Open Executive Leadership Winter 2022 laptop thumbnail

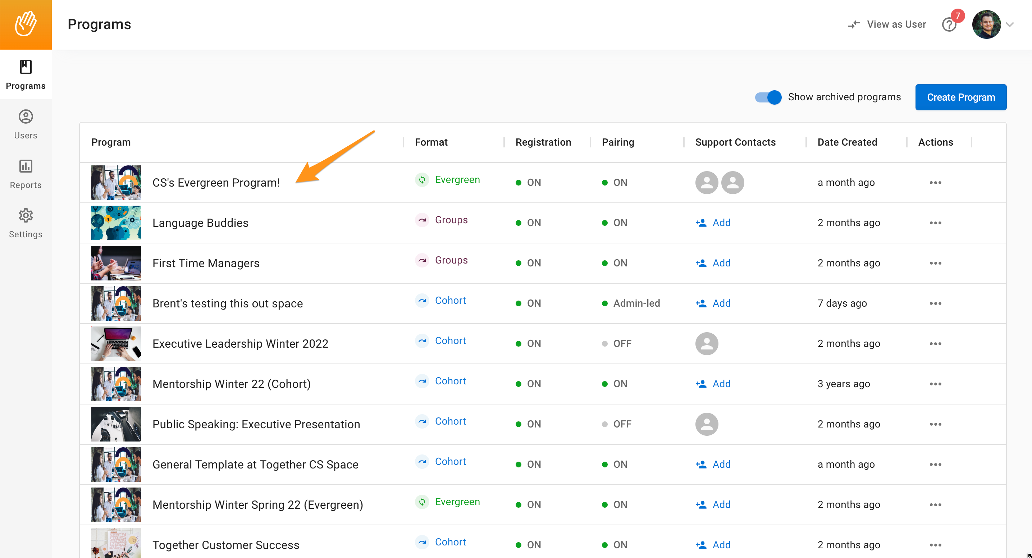click(x=116, y=344)
